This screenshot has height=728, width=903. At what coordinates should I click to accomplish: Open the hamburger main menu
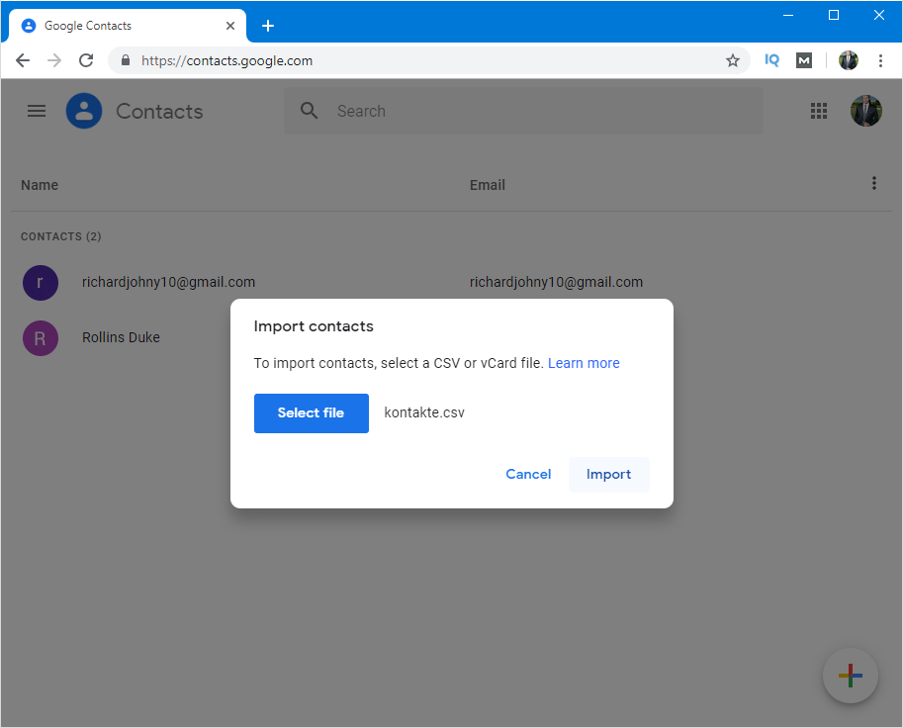tap(37, 111)
